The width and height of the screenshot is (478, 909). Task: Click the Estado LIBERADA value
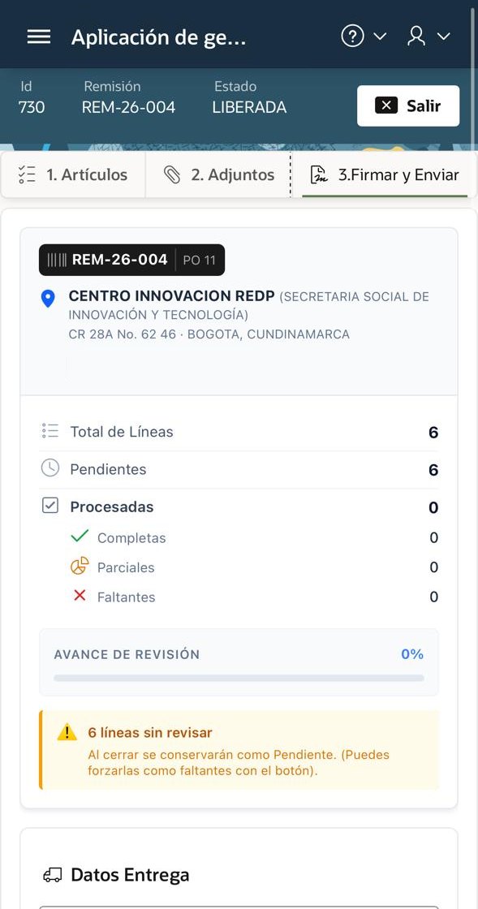(249, 107)
